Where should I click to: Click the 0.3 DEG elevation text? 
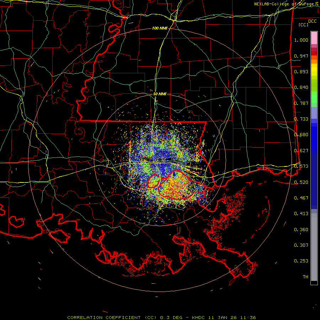pos(171,318)
